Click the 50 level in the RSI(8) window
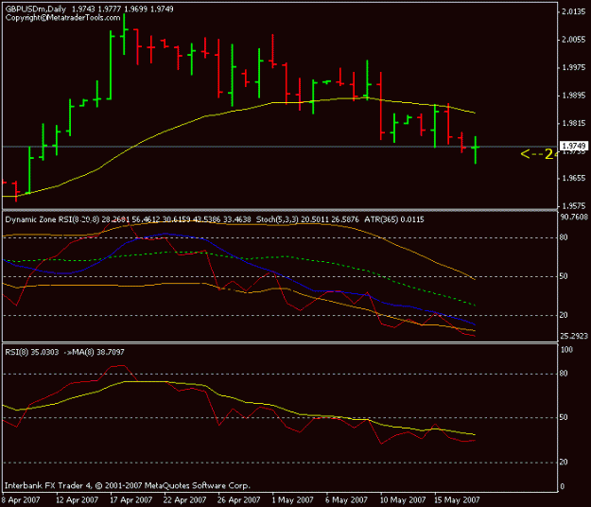This screenshot has height=507, width=591. (564, 417)
